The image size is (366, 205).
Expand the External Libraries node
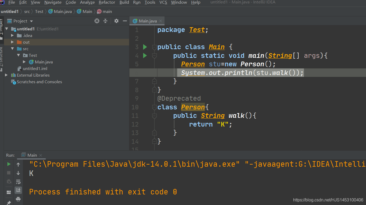point(7,75)
